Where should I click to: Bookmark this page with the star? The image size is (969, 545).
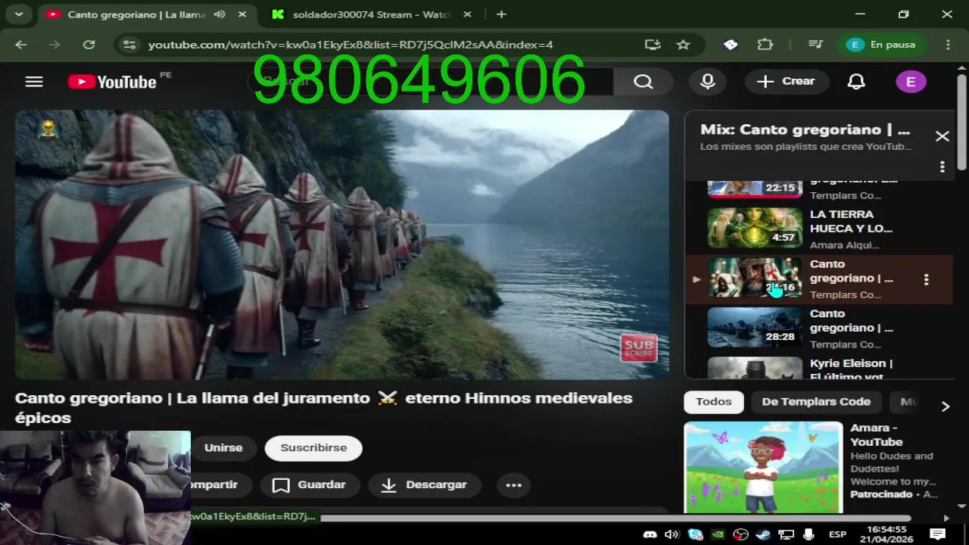pyautogui.click(x=683, y=45)
